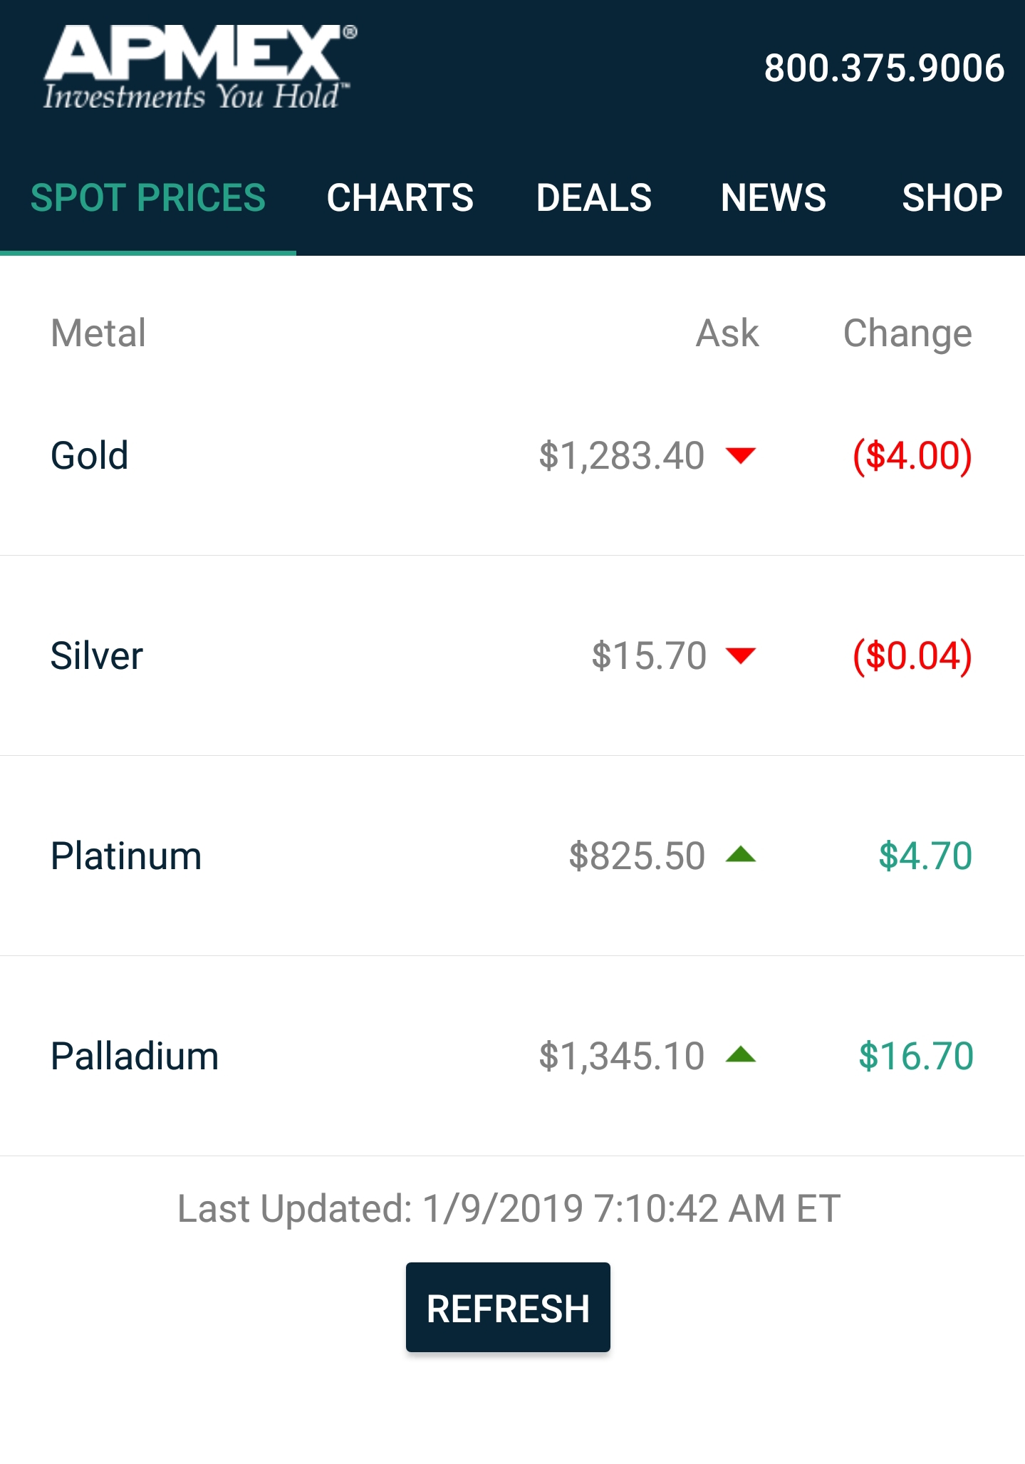Call the 800.375.9006 phone number

pyautogui.click(x=884, y=68)
